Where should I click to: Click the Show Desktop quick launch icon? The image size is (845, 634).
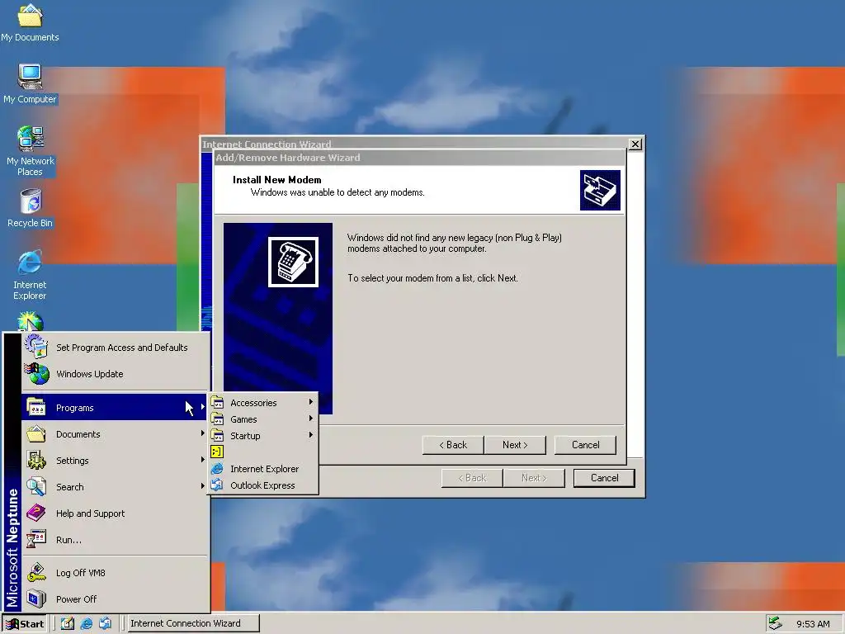68,623
